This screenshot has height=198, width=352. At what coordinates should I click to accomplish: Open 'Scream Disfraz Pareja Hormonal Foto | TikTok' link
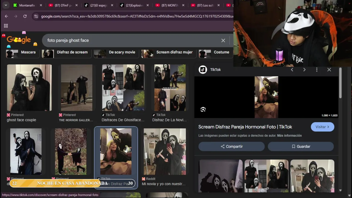click(245, 127)
